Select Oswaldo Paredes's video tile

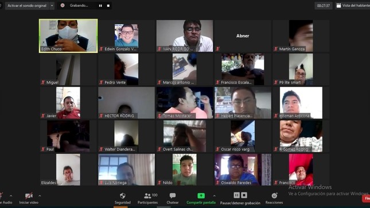(x=243, y=170)
